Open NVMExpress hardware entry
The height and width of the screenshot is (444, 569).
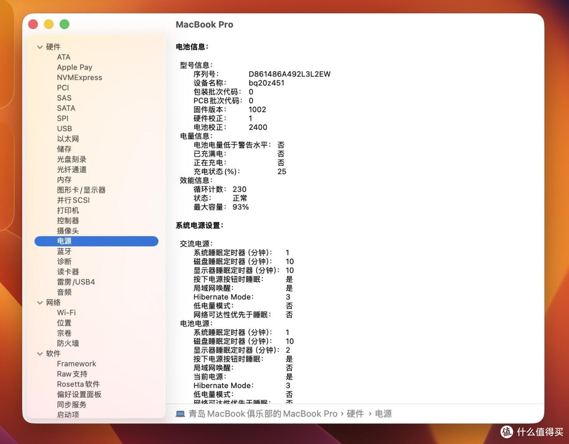[80, 77]
